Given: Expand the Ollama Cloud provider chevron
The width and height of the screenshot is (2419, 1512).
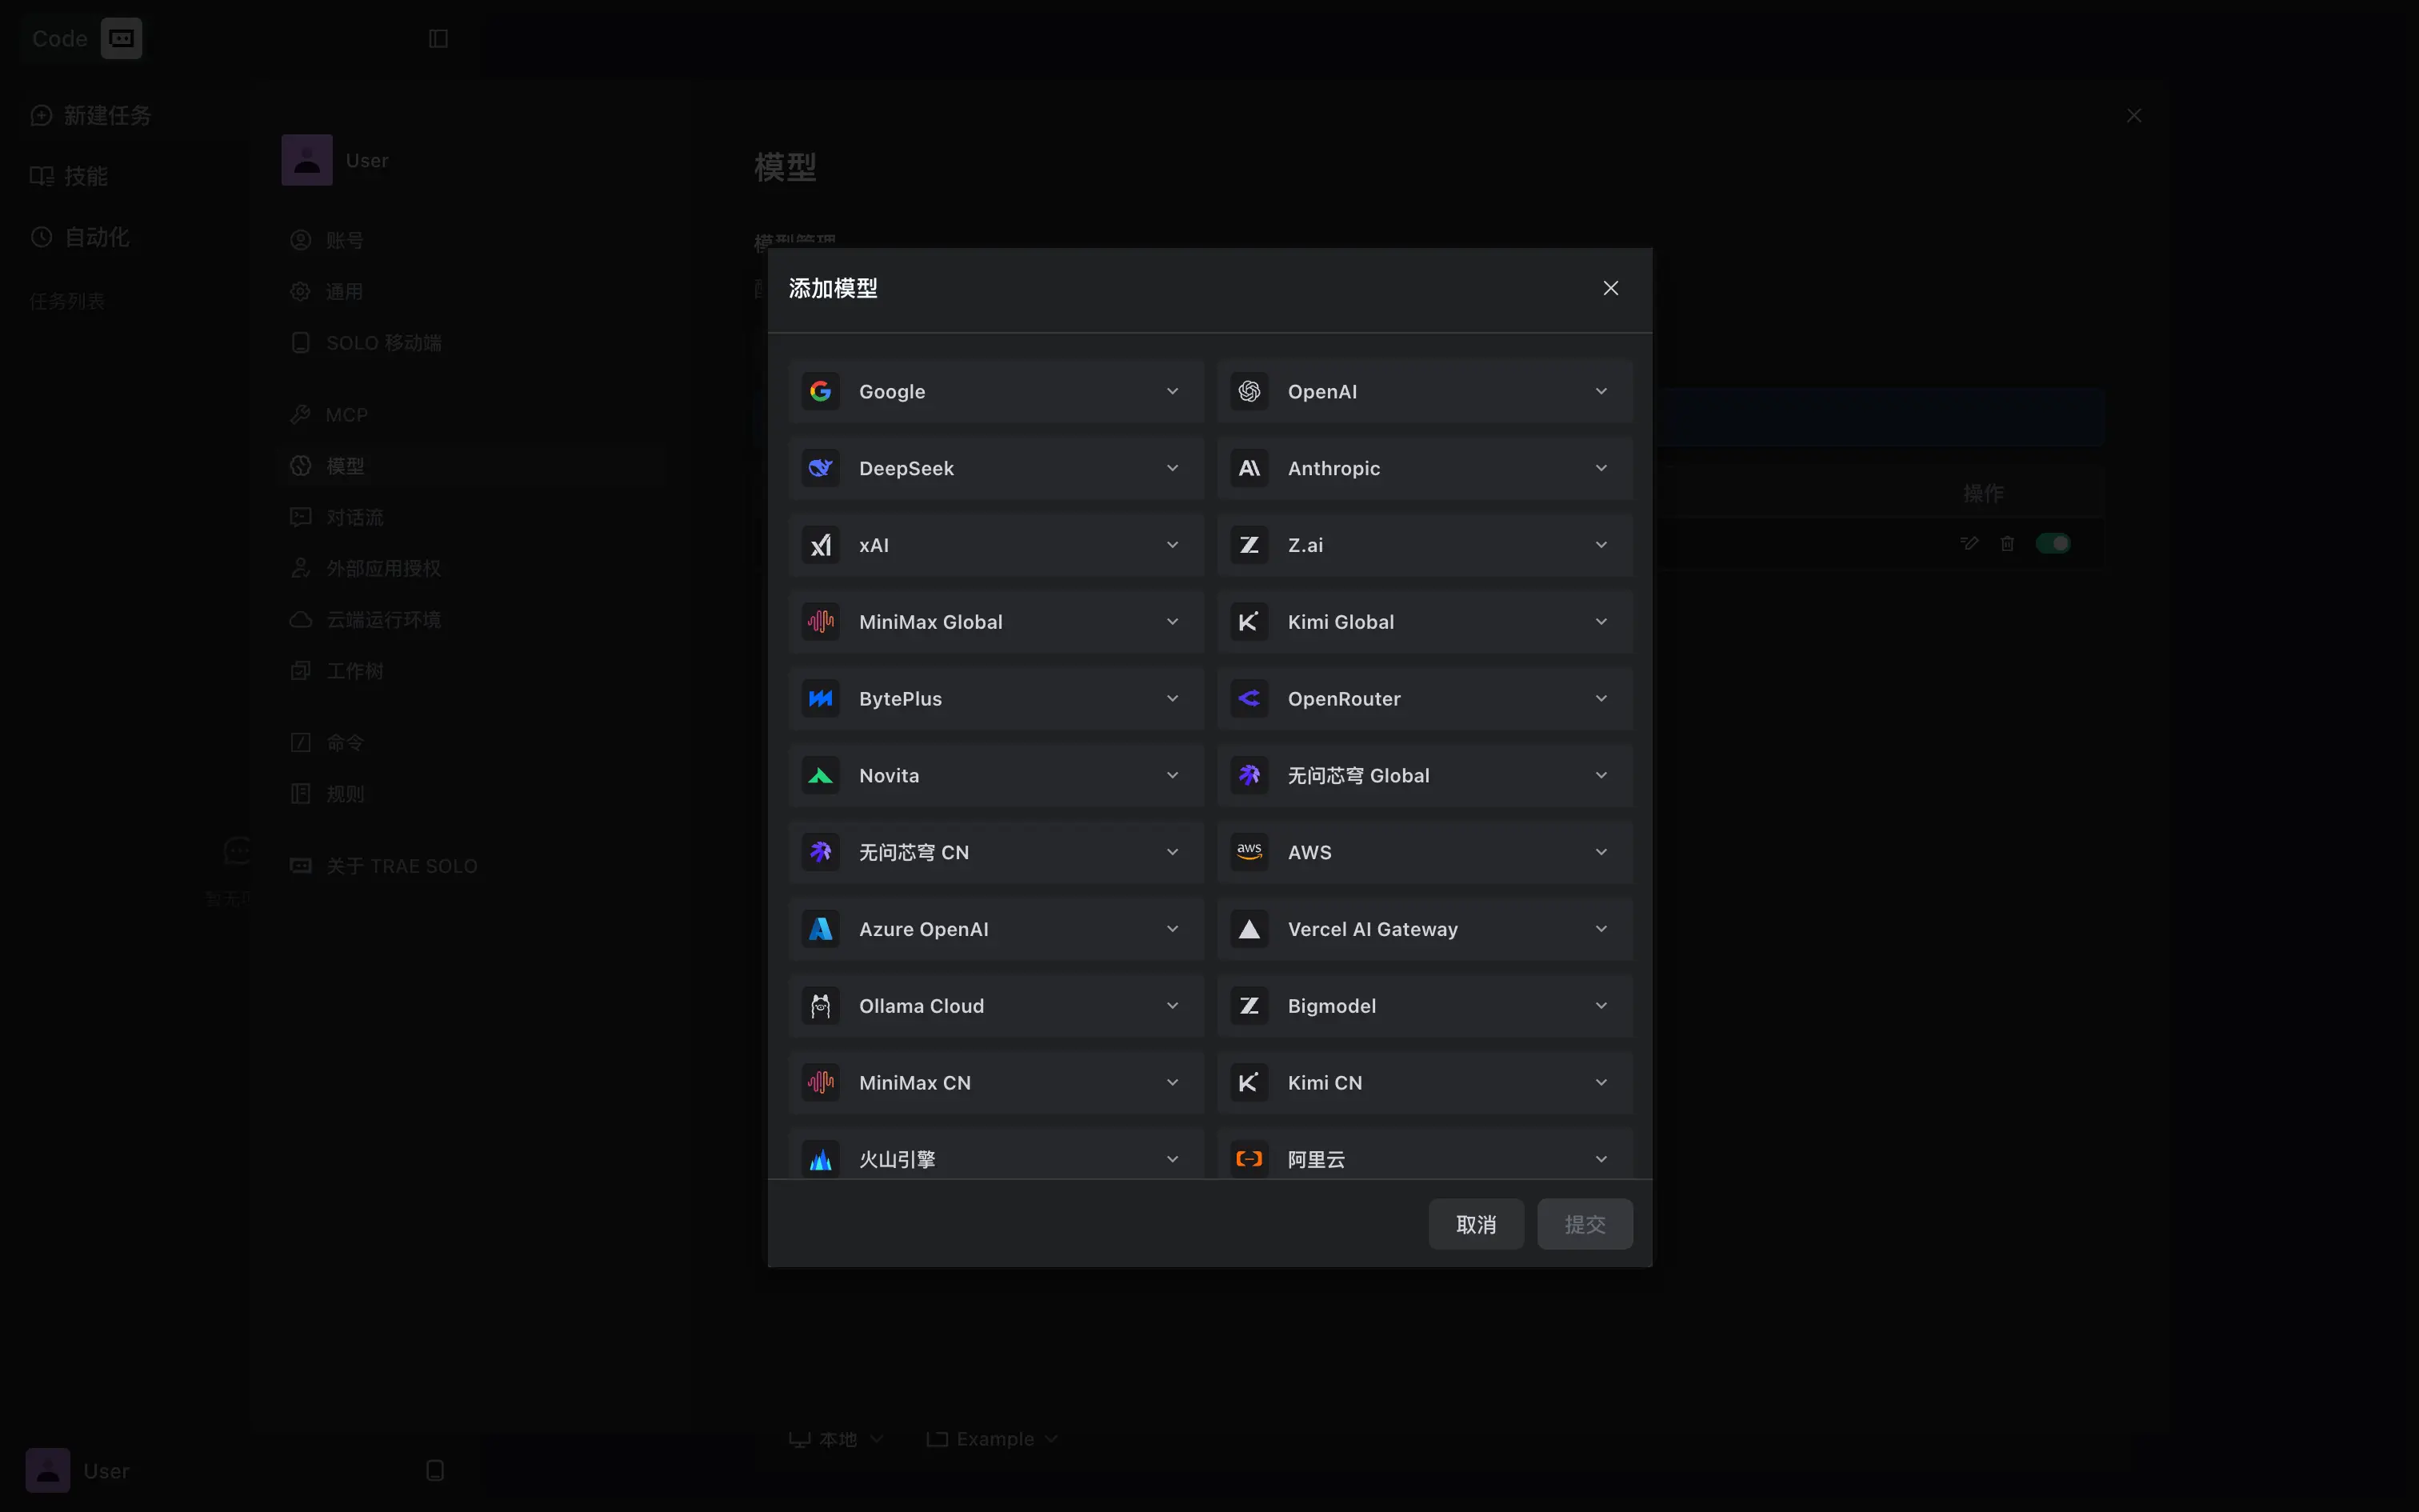Looking at the screenshot, I should tap(1173, 1006).
